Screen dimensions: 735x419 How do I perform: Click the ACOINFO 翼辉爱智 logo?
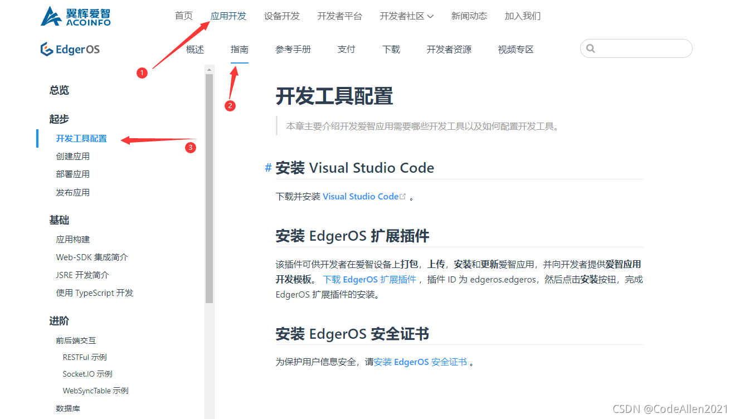click(x=75, y=16)
